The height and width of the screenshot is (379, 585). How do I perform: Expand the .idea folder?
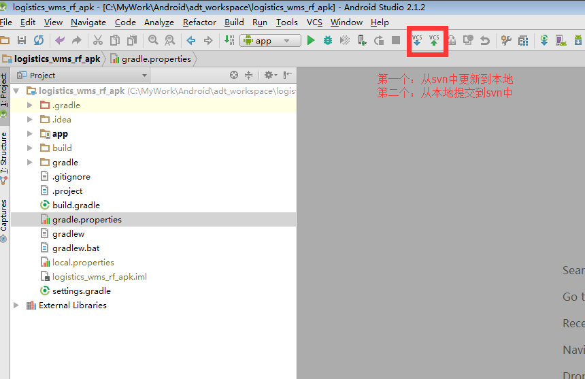coord(30,119)
